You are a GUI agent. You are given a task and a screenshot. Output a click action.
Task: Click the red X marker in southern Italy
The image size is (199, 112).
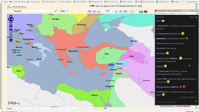click(44, 51)
